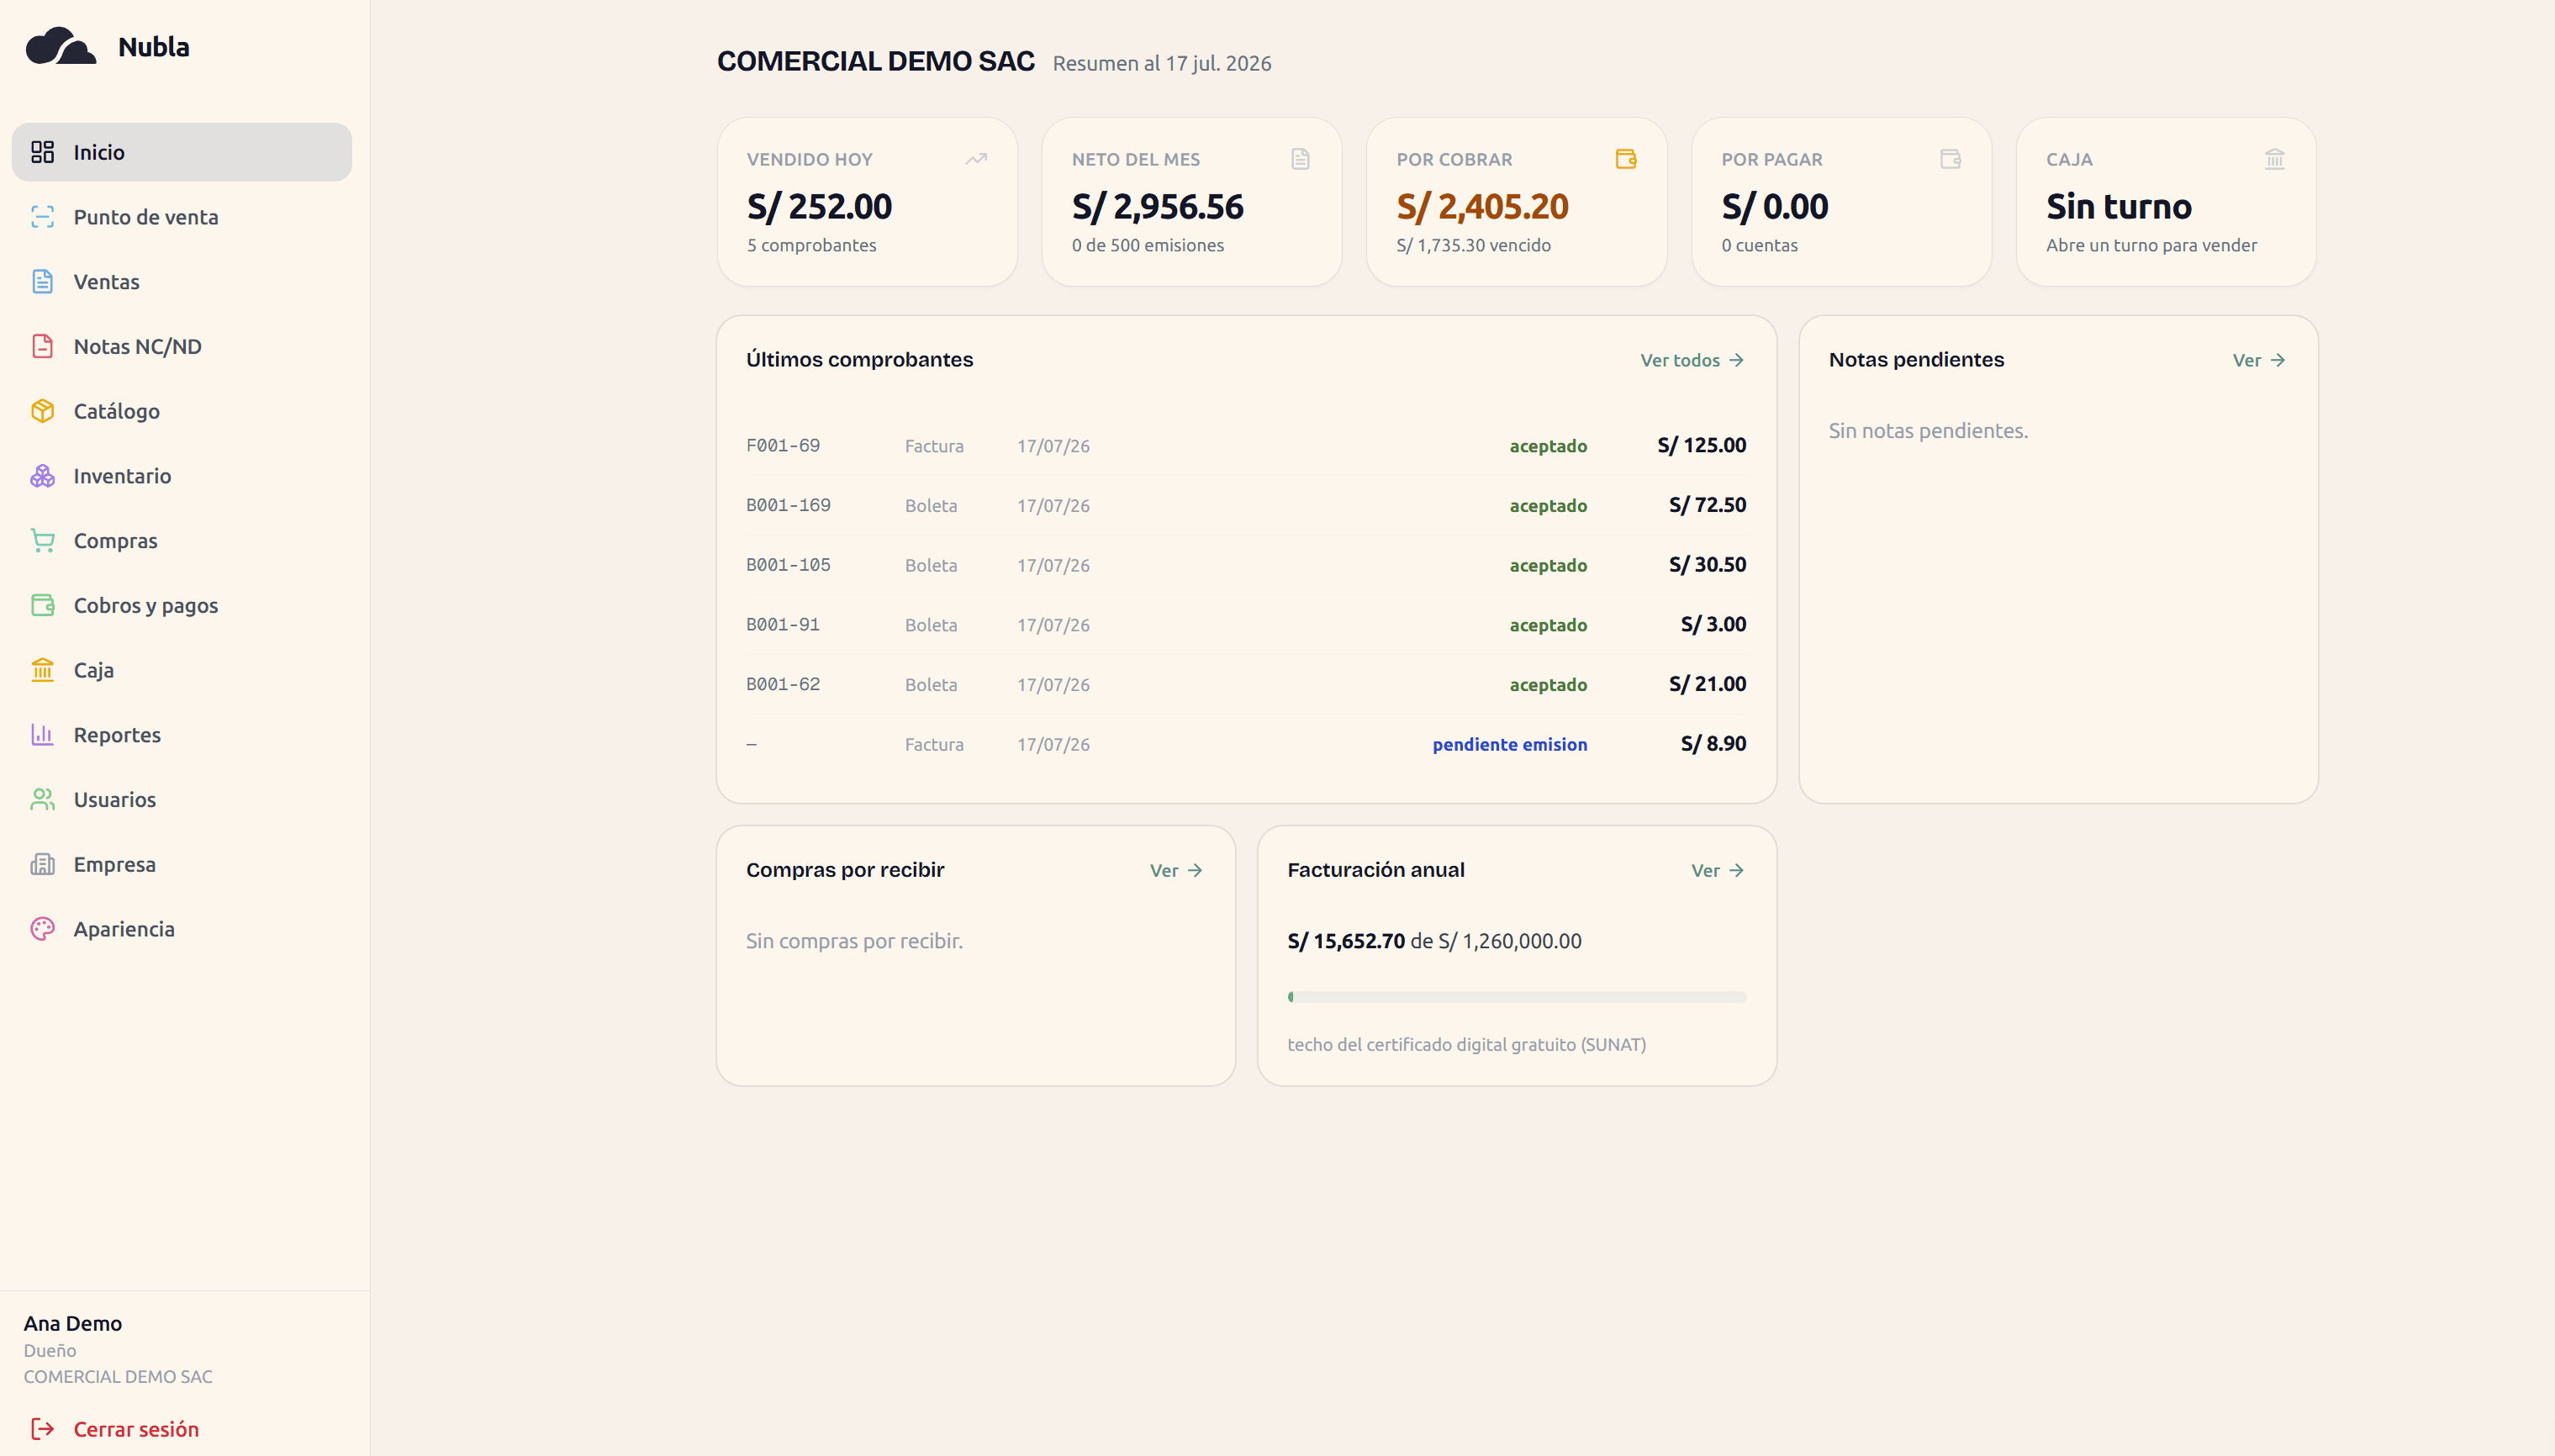Open the Catálogo page
The image size is (2555, 1456).
point(182,411)
